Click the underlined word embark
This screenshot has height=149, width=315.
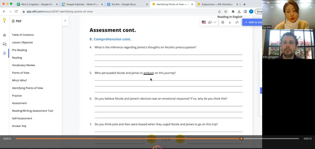click(x=149, y=73)
